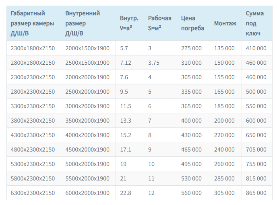The height and width of the screenshot is (205, 277).
Task: Select the cell '3500x2000x1900'
Action: pos(88,121)
